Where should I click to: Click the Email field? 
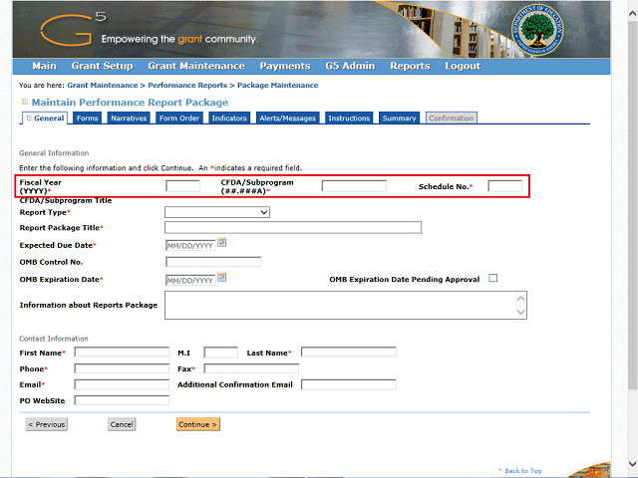coord(122,384)
